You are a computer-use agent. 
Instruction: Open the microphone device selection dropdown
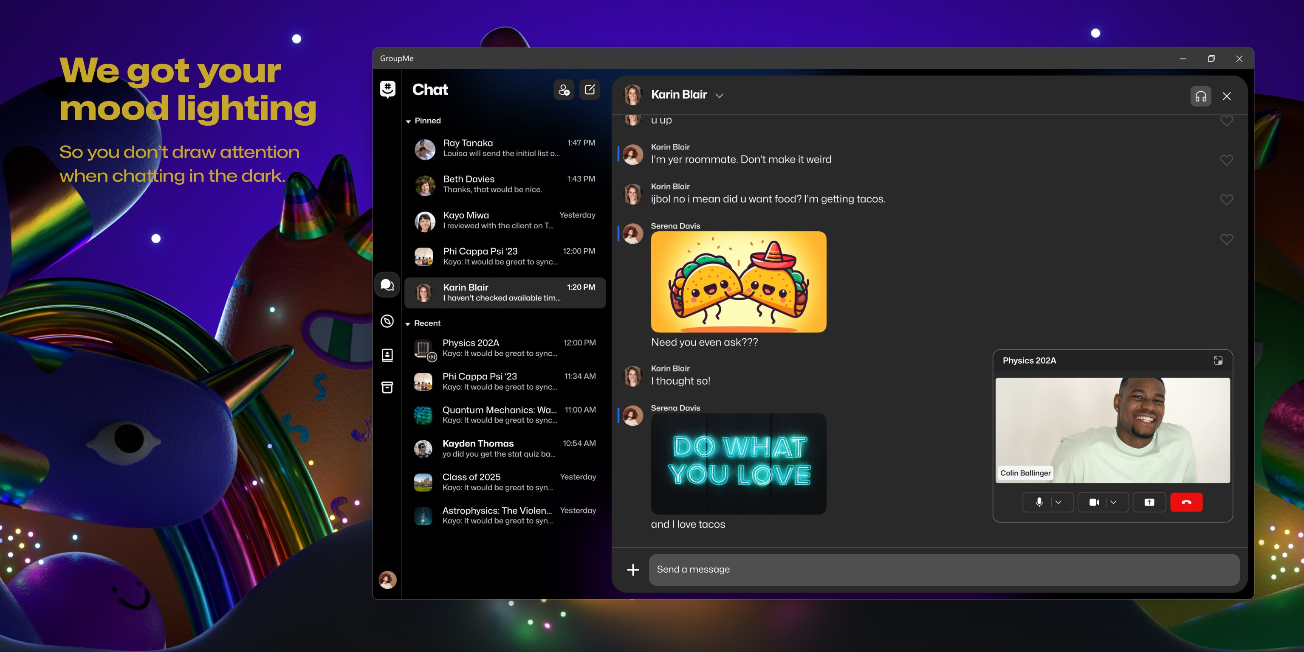click(x=1058, y=502)
